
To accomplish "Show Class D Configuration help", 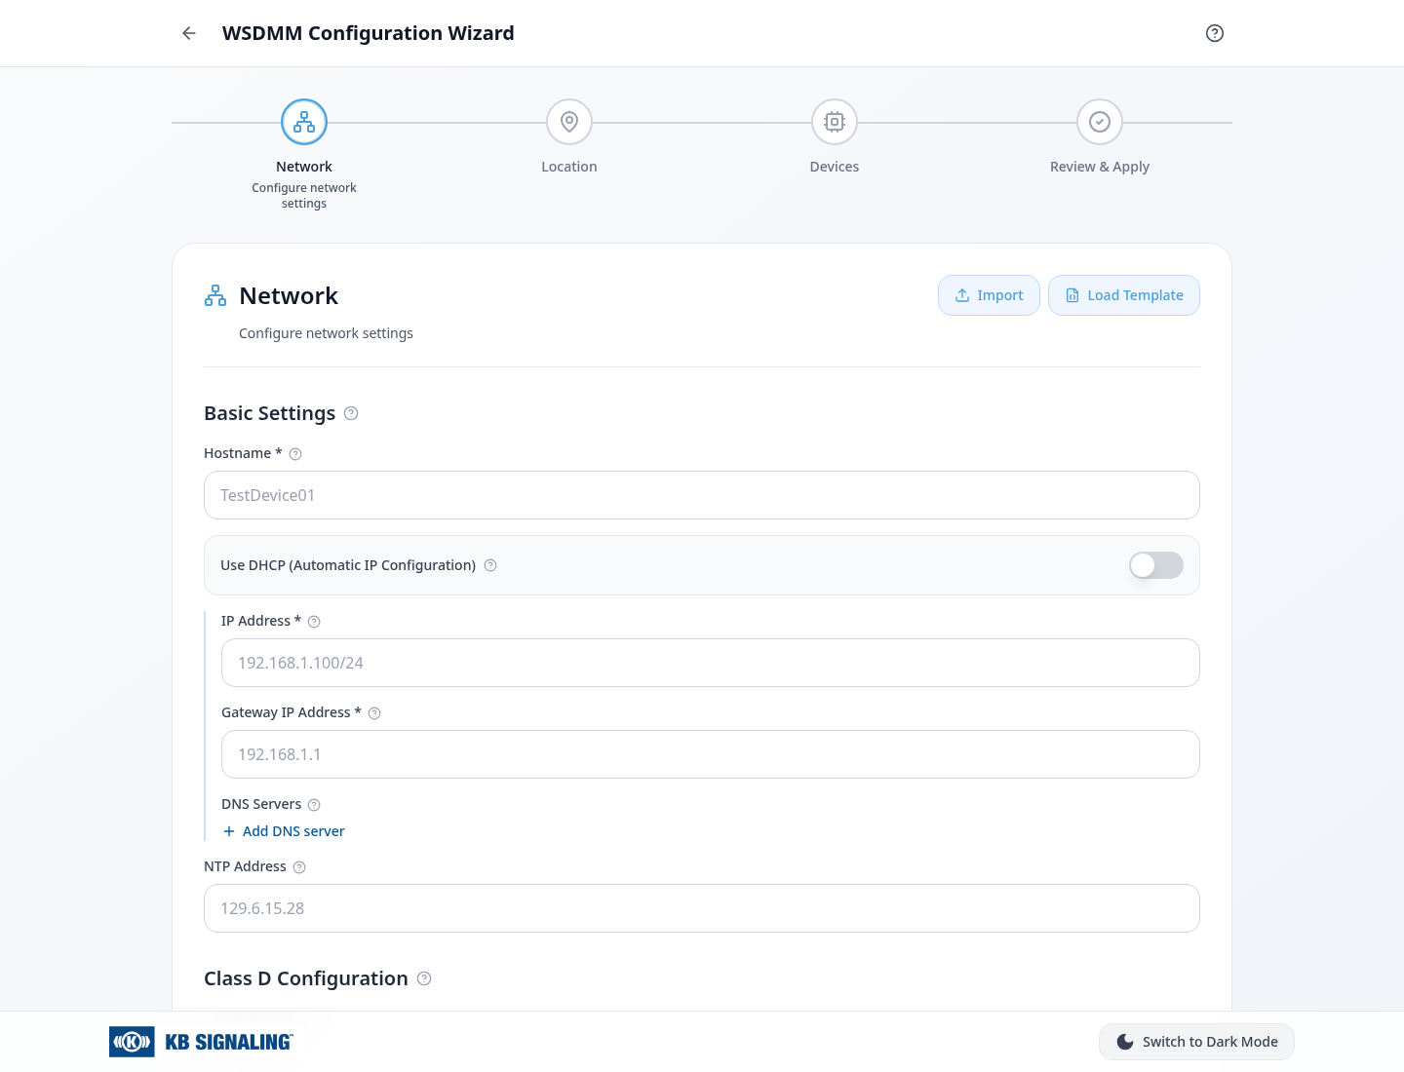I will click(x=424, y=978).
